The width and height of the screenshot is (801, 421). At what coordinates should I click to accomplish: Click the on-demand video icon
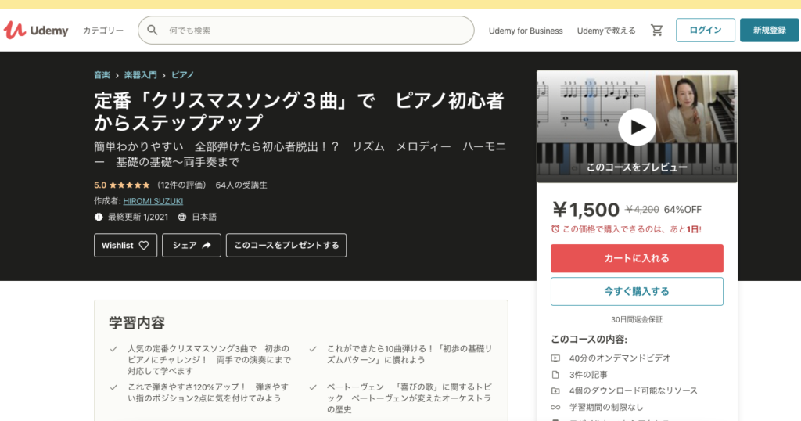click(x=555, y=358)
